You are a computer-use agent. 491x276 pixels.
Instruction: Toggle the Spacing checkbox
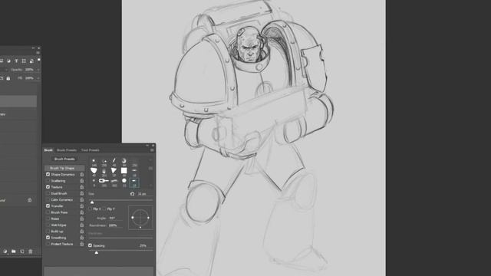91,245
